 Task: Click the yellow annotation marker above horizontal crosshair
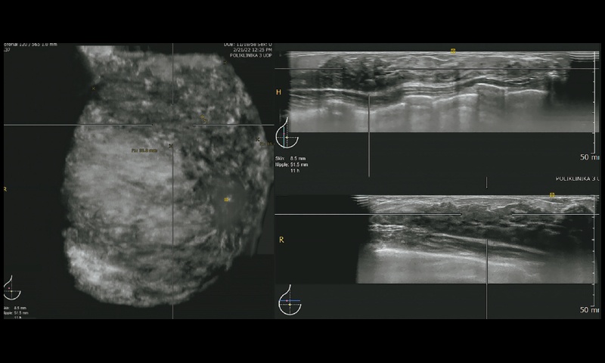[202, 117]
